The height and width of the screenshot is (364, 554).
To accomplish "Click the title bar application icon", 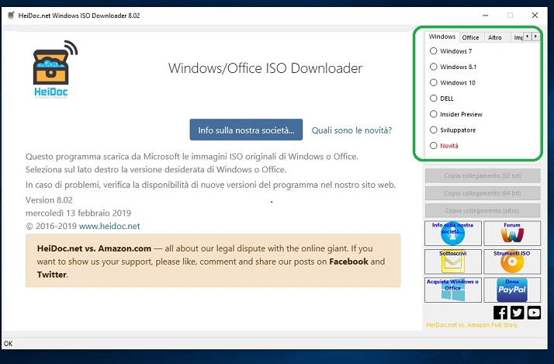I will [x=11, y=16].
